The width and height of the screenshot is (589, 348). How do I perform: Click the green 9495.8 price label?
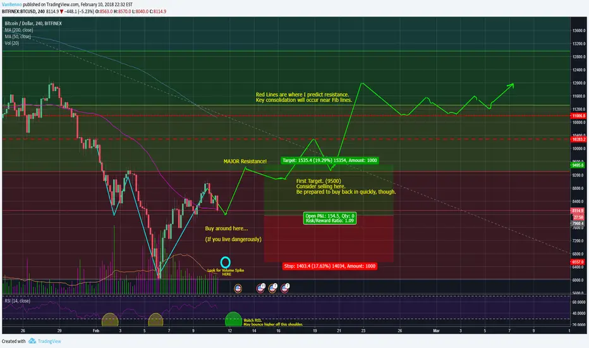[x=578, y=165]
